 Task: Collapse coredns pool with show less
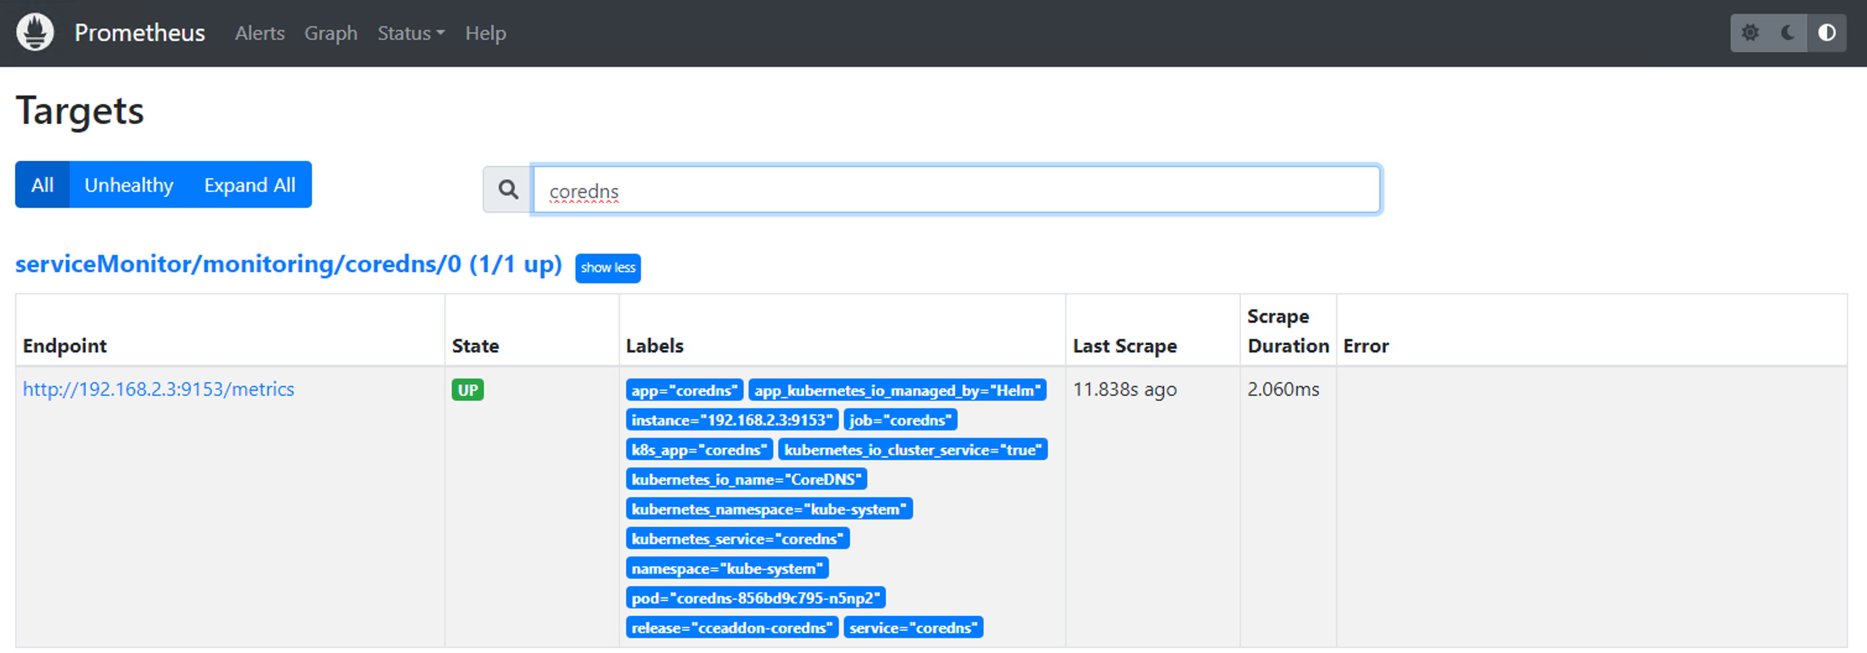pos(607,267)
